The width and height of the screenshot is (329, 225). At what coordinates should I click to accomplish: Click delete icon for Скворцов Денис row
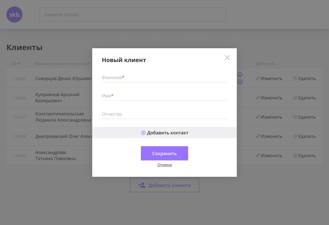click(295, 78)
